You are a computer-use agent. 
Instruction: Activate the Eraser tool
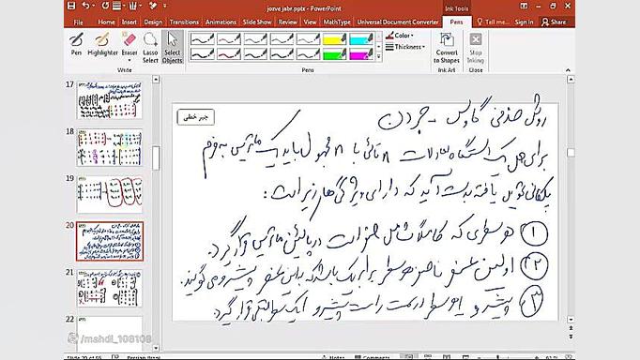click(x=130, y=47)
